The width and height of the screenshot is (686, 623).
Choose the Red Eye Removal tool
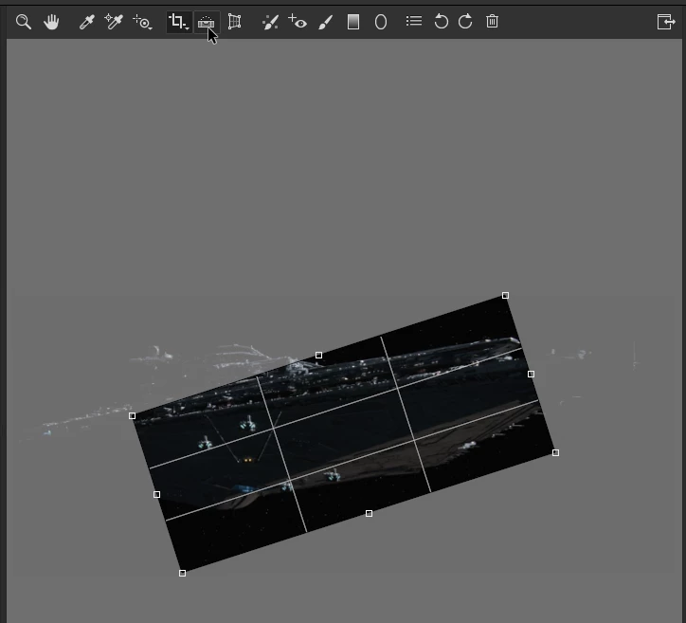tap(298, 22)
